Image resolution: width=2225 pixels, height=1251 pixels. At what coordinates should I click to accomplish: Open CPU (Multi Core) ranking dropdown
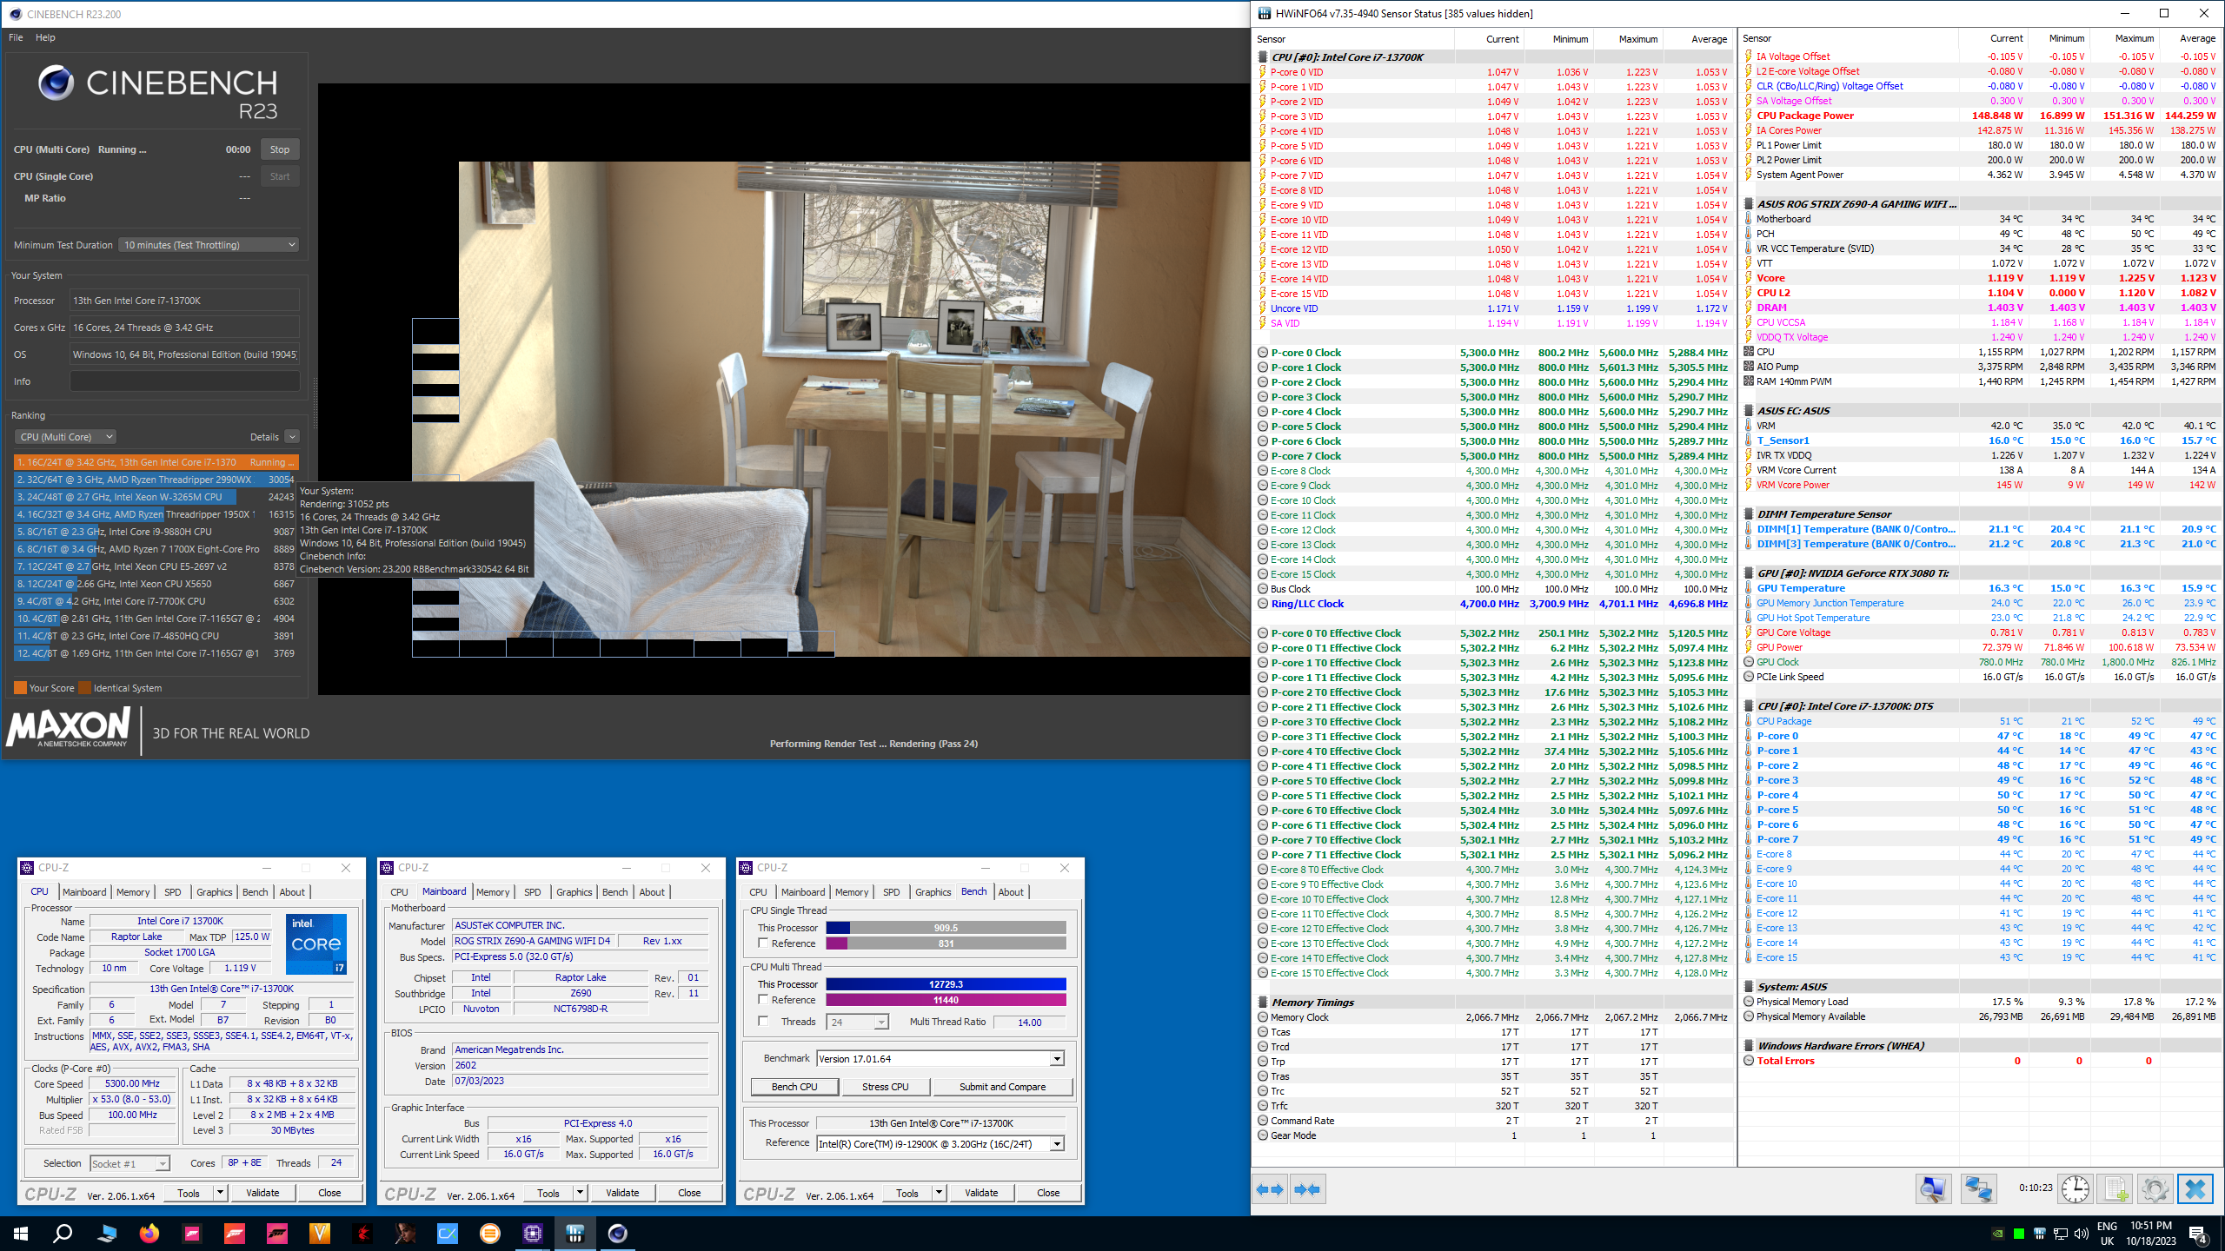click(66, 437)
